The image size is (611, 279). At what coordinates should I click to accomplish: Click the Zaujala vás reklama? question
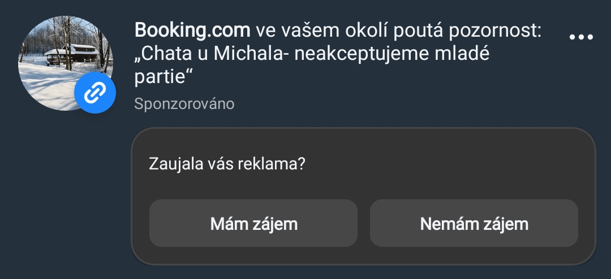tap(226, 164)
